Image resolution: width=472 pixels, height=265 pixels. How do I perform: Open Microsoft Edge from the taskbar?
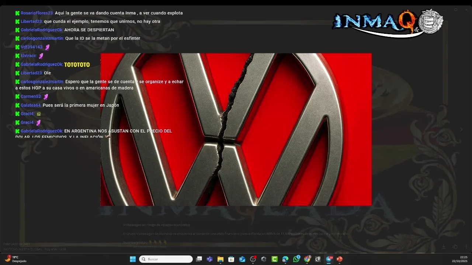click(285, 259)
